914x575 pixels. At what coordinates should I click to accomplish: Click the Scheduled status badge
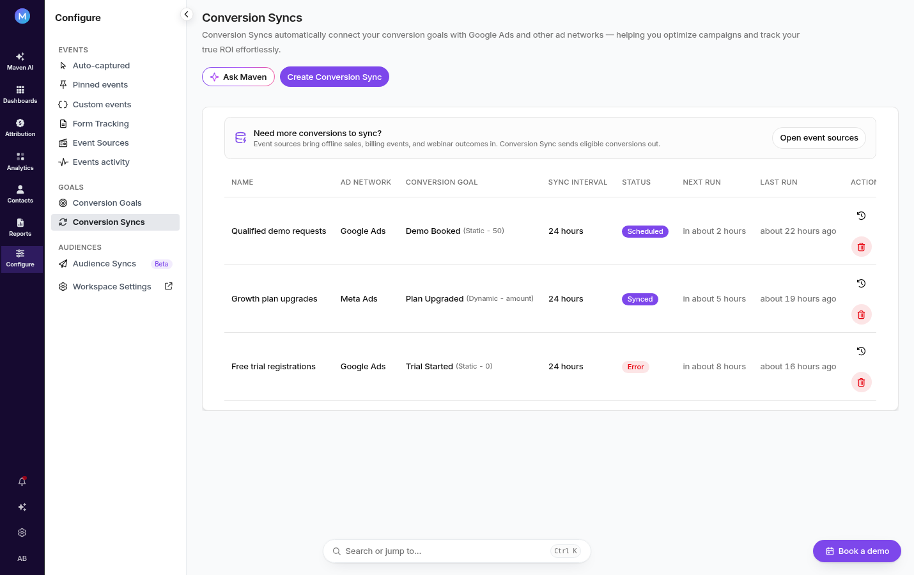tap(645, 231)
